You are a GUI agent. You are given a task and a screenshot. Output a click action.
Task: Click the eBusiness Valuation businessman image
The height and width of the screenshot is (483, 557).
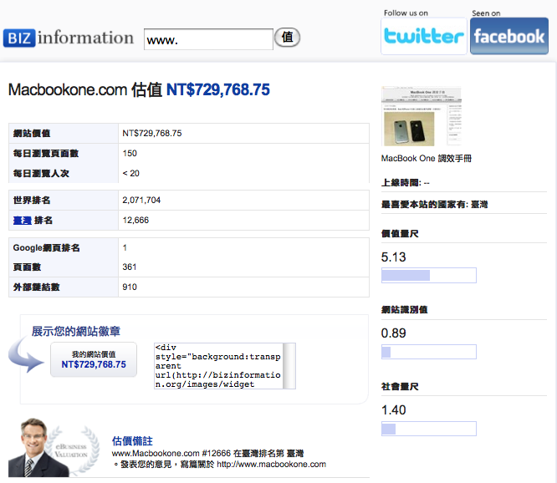tap(54, 448)
